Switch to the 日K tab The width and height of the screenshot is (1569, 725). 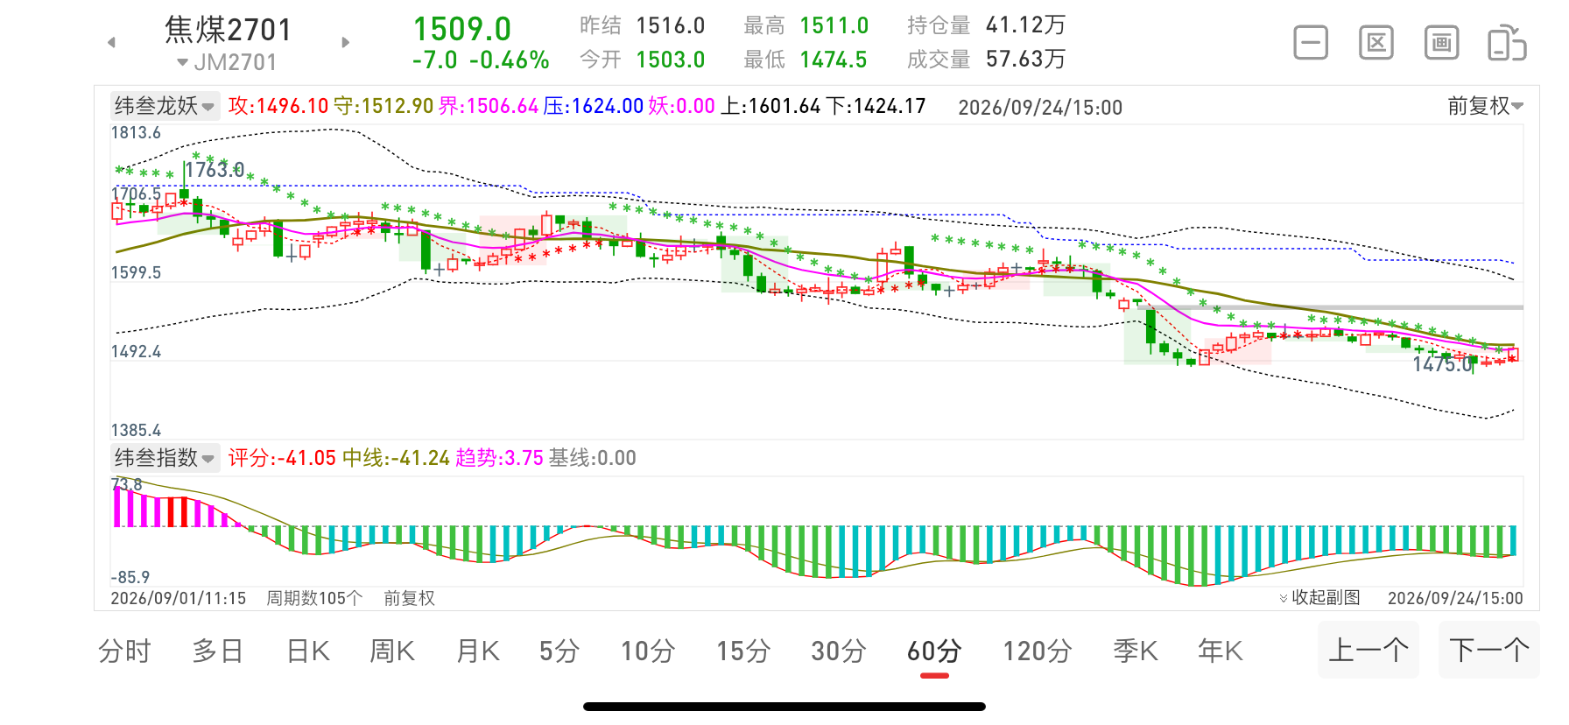tap(308, 651)
